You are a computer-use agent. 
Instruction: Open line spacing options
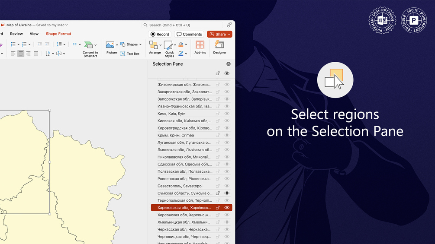point(59,44)
